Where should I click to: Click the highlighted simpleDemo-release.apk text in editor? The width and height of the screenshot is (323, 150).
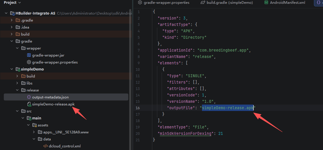228,107
